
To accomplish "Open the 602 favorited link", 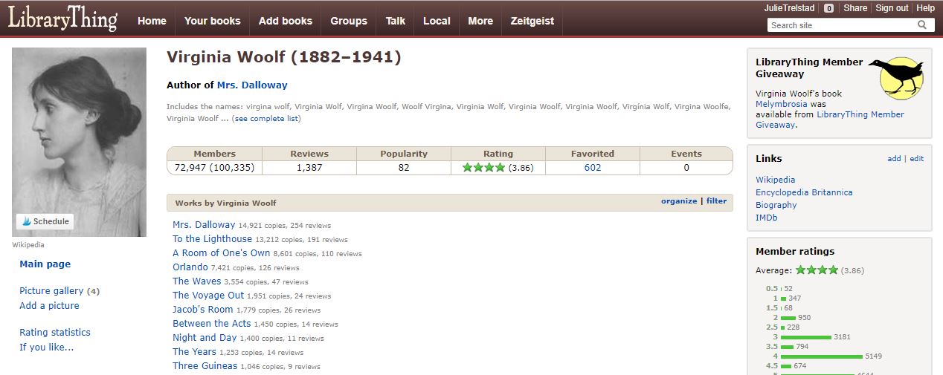I will coord(593,168).
